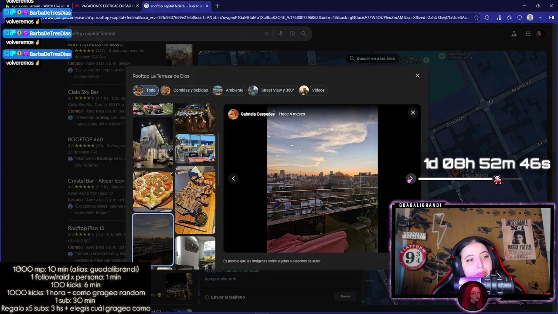Open Cielo Sky Bar result
This screenshot has width=558, height=314.
coord(83,92)
